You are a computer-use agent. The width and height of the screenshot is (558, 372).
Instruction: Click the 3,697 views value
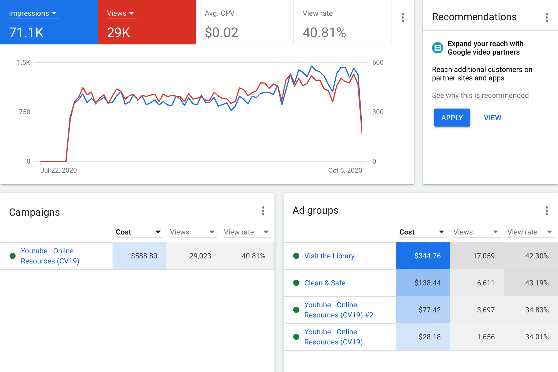coord(486,310)
